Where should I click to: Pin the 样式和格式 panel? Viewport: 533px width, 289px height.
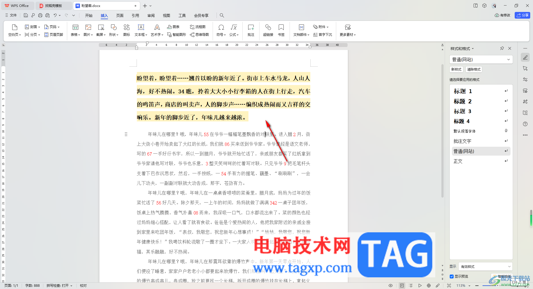tap(502, 48)
